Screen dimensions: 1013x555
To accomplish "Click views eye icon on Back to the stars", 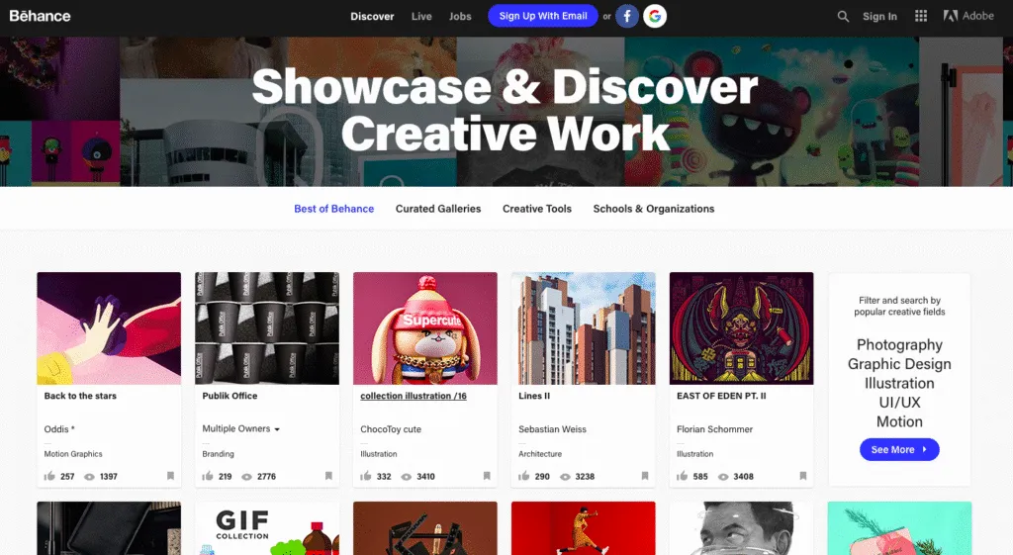I will point(90,477).
